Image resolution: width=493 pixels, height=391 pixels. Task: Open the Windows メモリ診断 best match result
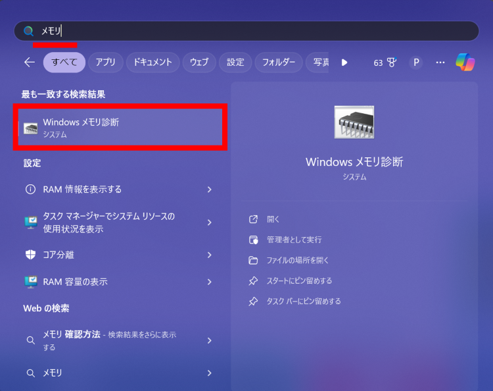tap(120, 127)
